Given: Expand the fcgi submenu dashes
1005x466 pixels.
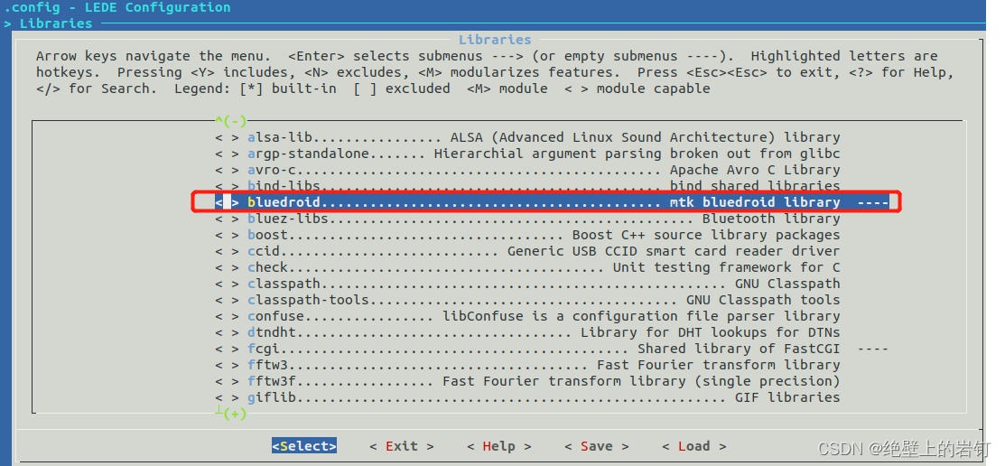Looking at the screenshot, I should point(872,349).
